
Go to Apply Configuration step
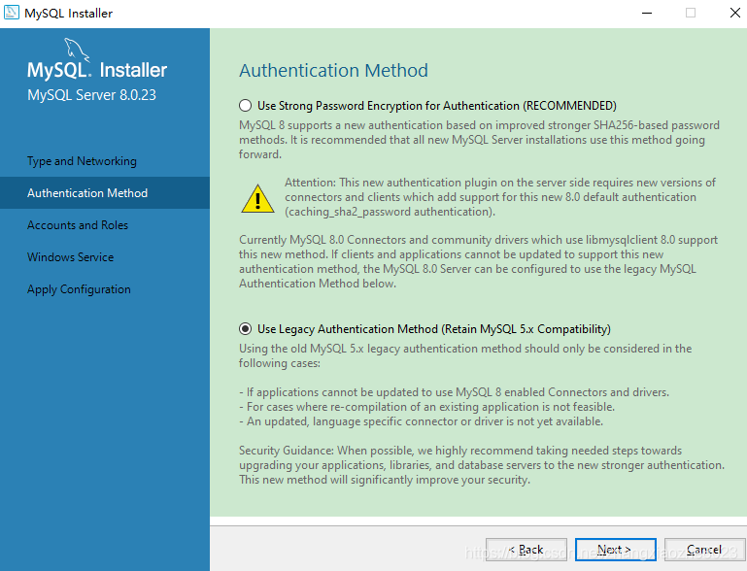point(79,289)
